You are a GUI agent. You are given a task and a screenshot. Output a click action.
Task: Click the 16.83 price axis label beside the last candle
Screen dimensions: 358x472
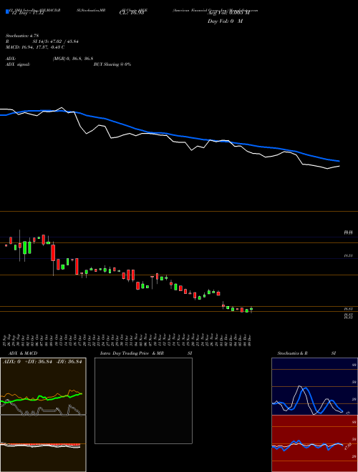click(349, 309)
